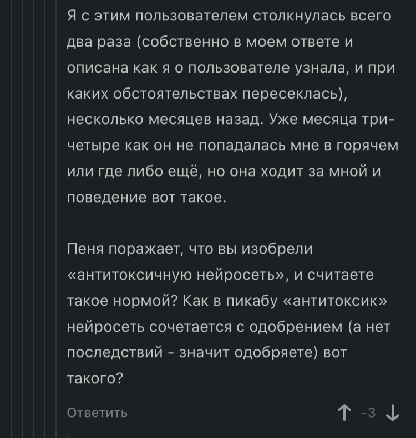This screenshot has height=438, width=416.
Task: Click Ответить to reply to comment
Action: (x=97, y=413)
